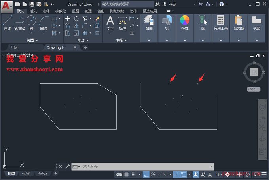Choose the Ellipse draw tool
269x180 pixels.
[x=54, y=26]
